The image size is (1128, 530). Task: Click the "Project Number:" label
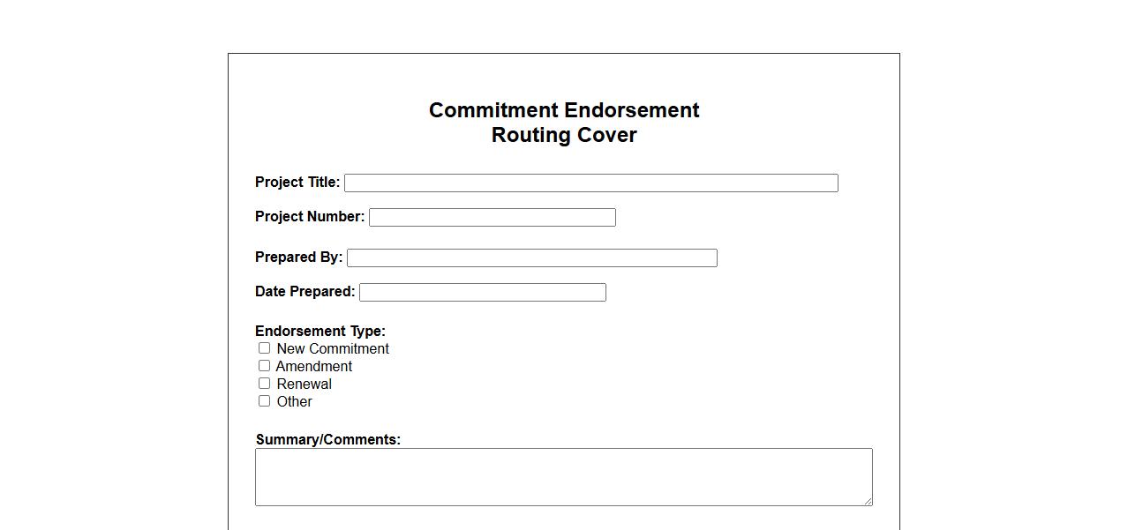[310, 217]
